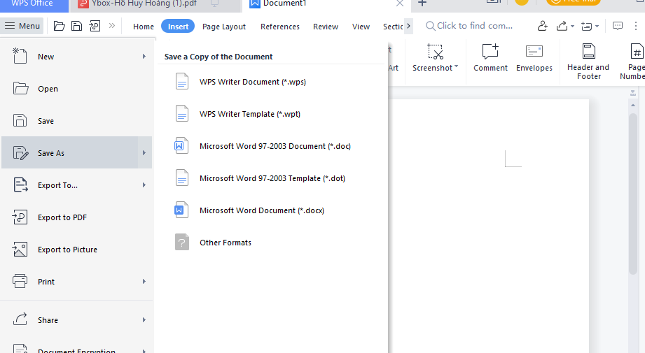645x353 pixels.
Task: Open the comments panel icon
Action: (618, 27)
